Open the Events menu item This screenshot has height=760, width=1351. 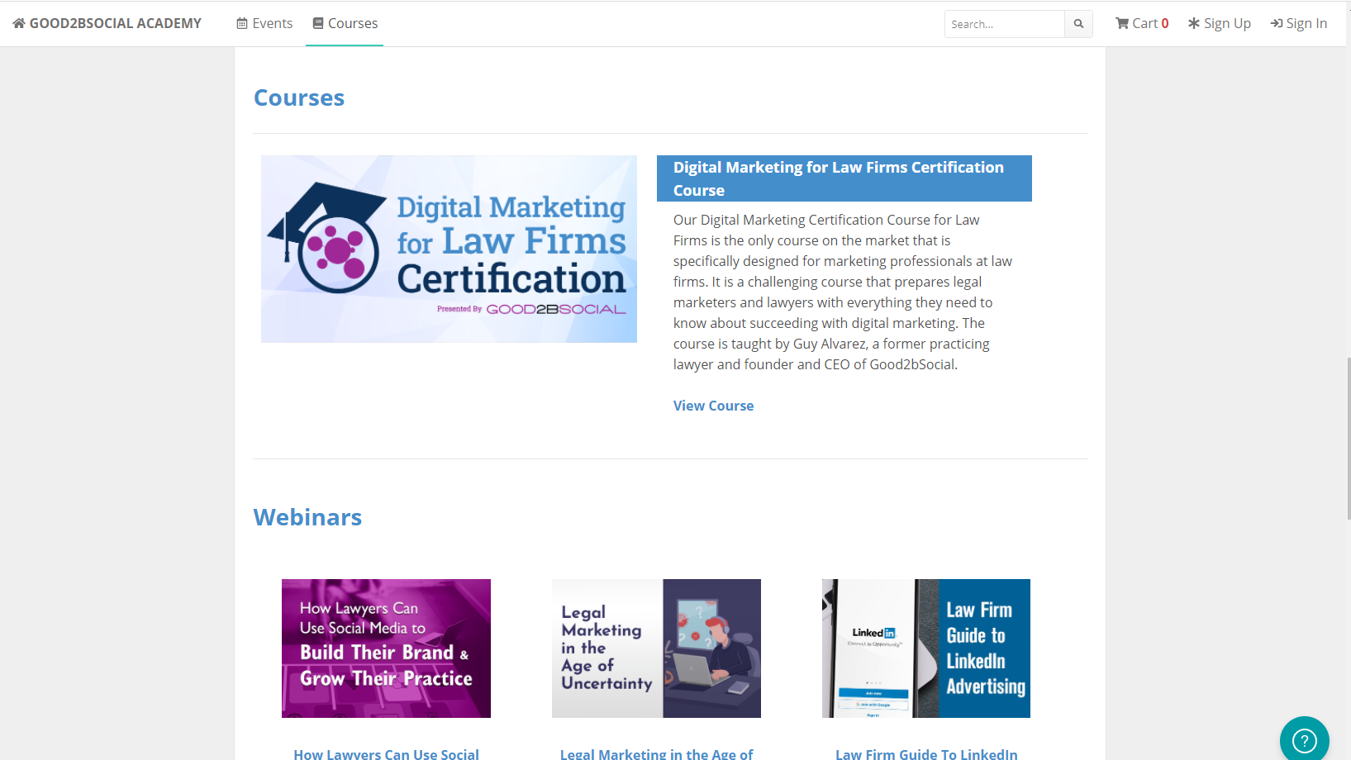click(x=264, y=23)
